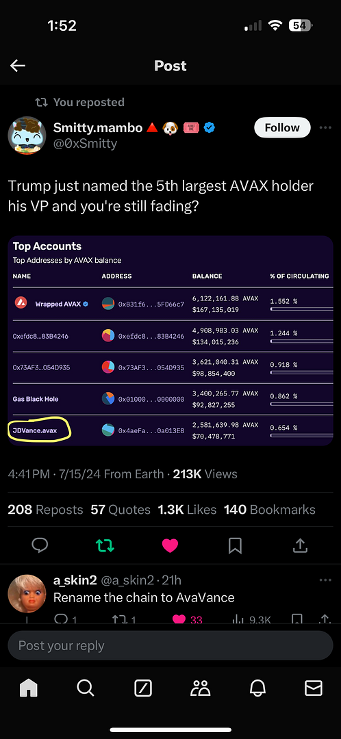Image resolution: width=341 pixels, height=739 pixels.
Task: Follow Smitty.mambo account
Action: [282, 128]
